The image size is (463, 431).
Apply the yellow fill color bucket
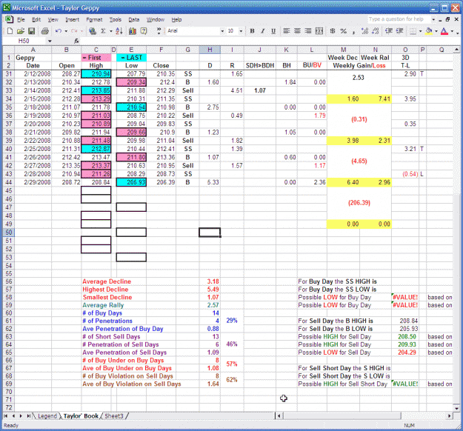[x=429, y=31]
